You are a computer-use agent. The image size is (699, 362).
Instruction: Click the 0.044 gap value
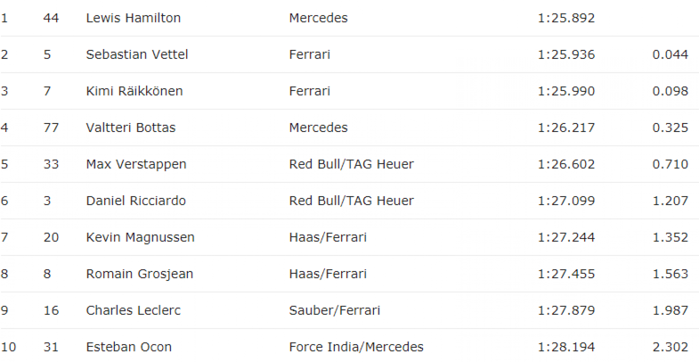[670, 54]
